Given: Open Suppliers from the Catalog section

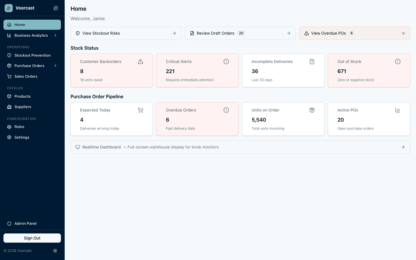Looking at the screenshot, I should (23, 107).
